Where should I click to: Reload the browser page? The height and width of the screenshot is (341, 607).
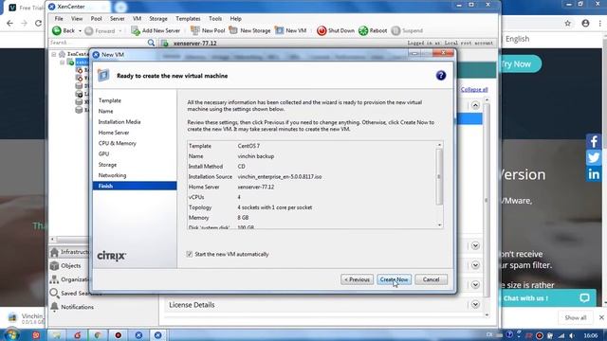pos(38,23)
